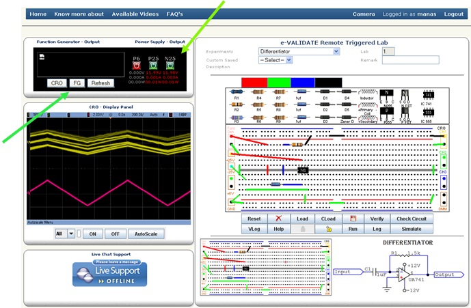The height and width of the screenshot is (308, 471).
Task: Click the floppy disk save icon
Action: [351, 219]
